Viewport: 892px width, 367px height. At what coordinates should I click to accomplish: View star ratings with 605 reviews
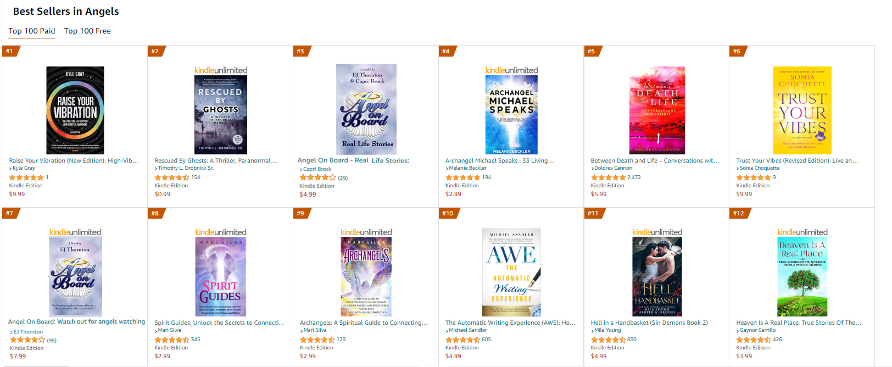coord(468,340)
